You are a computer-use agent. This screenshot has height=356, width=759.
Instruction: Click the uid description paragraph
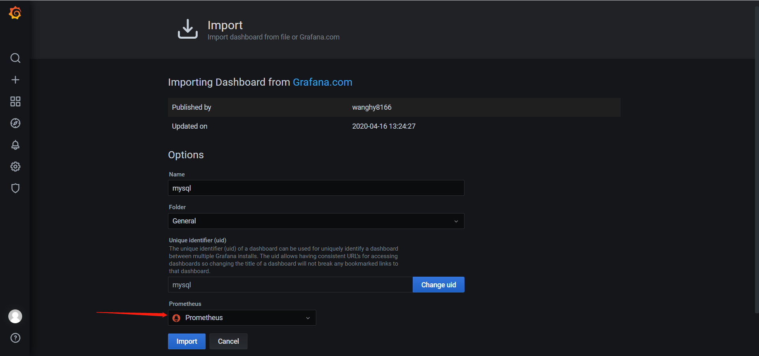283,260
